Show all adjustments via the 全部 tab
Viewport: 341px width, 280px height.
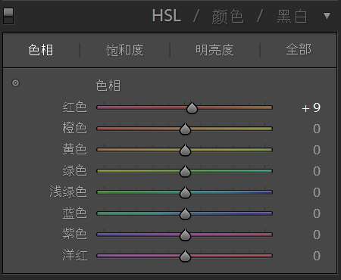299,49
